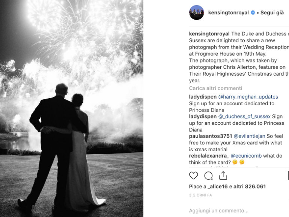Visit @evilantiejan profile mention
Screen dimensions: 289x217
(249, 136)
